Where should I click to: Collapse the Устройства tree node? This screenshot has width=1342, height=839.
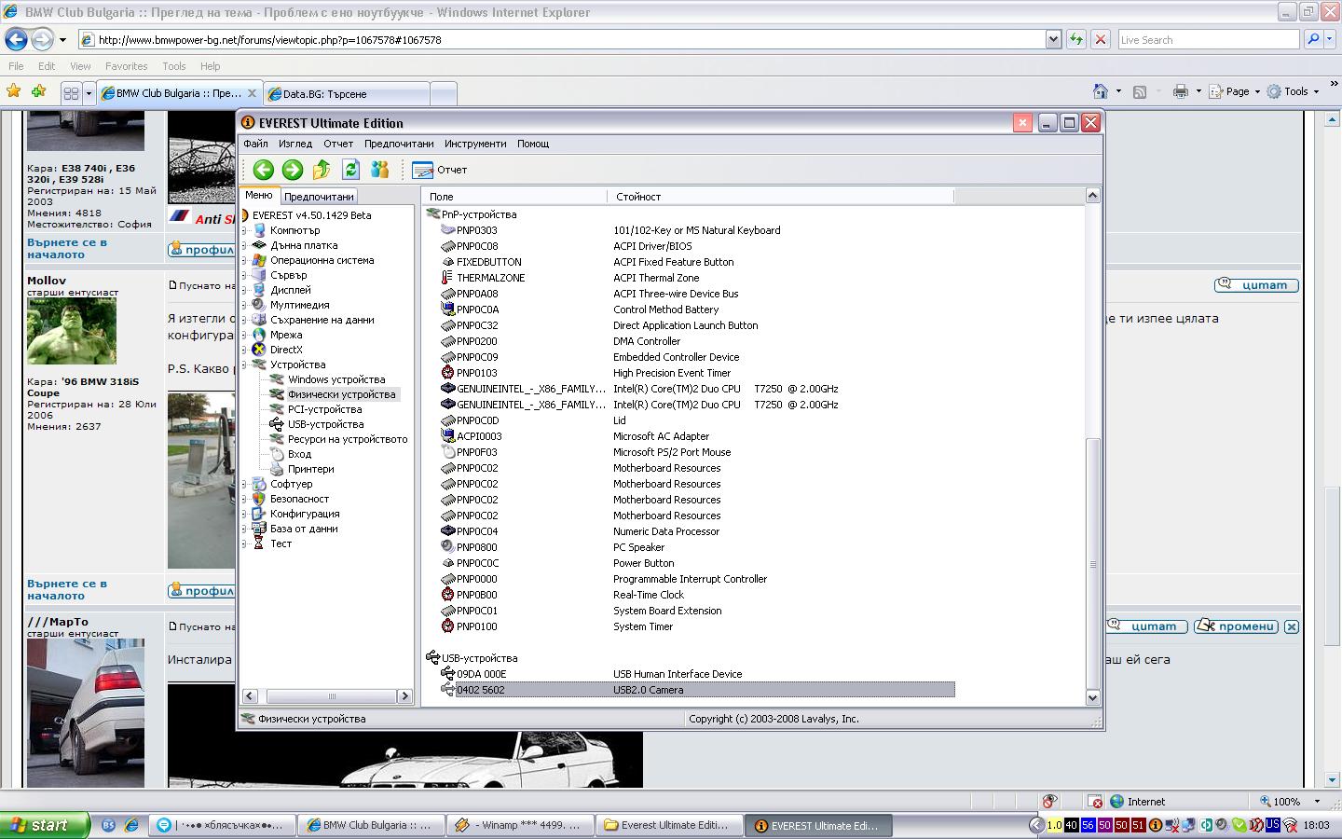[x=245, y=364]
